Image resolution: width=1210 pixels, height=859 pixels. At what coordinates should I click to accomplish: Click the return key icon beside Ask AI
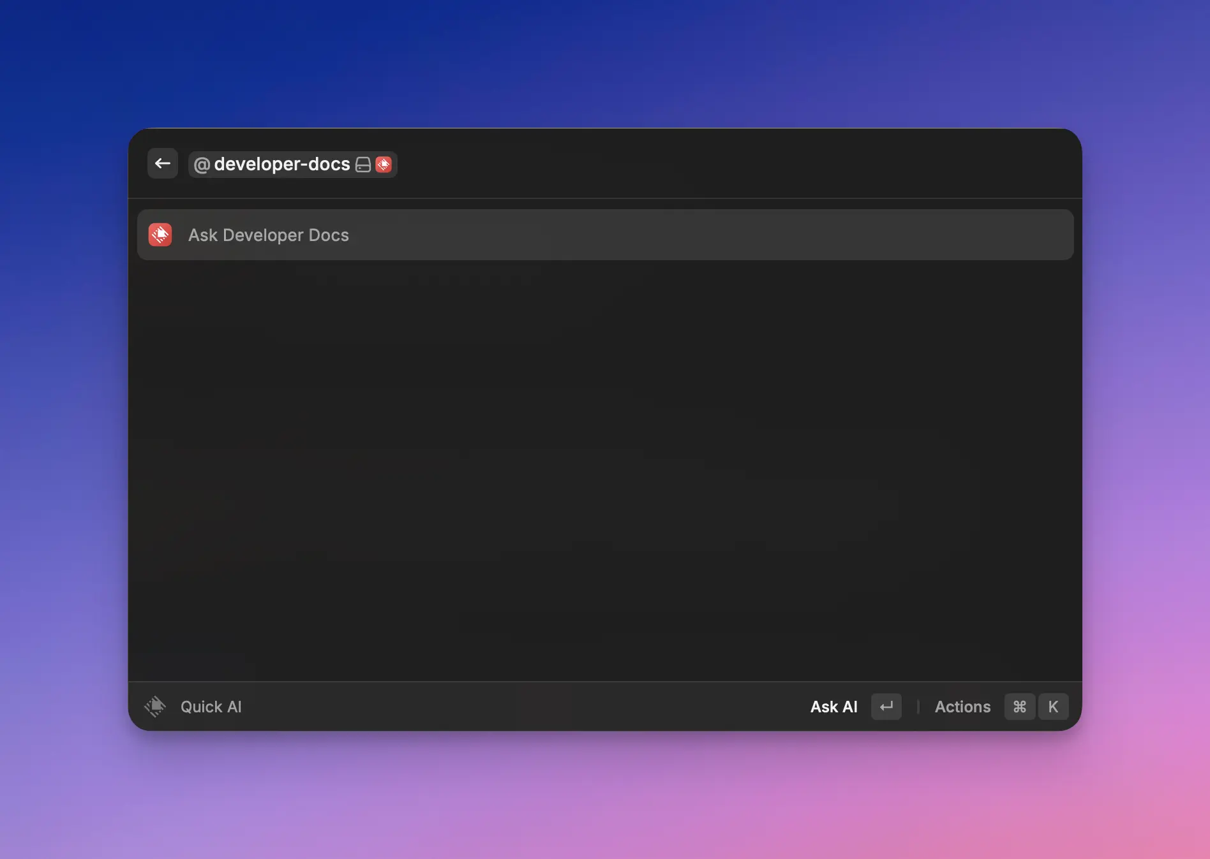886,707
